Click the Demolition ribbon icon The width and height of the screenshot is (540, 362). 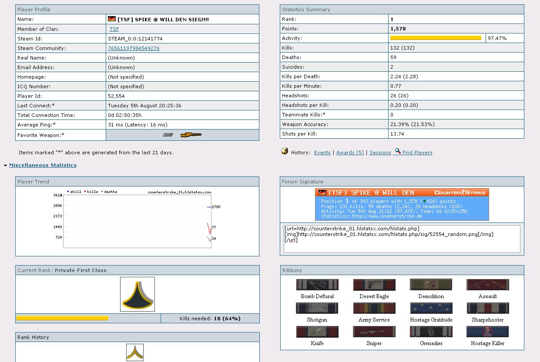coord(431,285)
